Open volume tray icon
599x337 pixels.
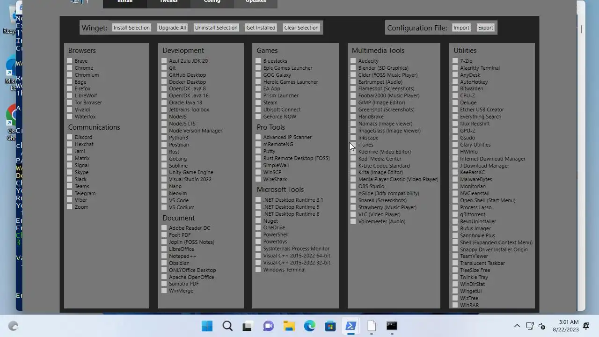542,326
